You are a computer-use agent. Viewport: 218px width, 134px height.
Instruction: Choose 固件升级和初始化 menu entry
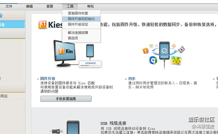click(81, 19)
